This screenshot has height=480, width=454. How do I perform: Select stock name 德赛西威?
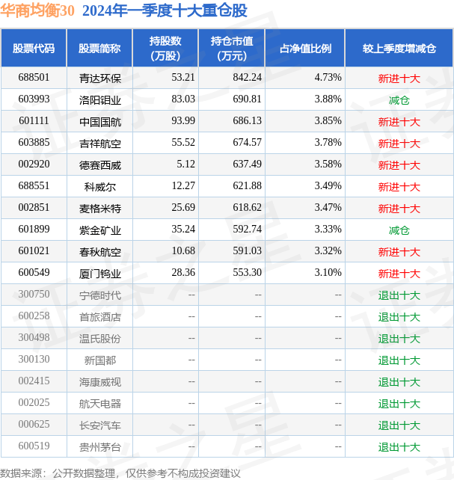[x=100, y=165]
